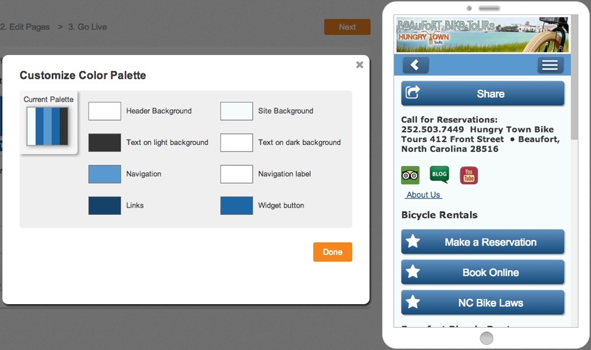Click the Widget button label

pyautogui.click(x=281, y=206)
